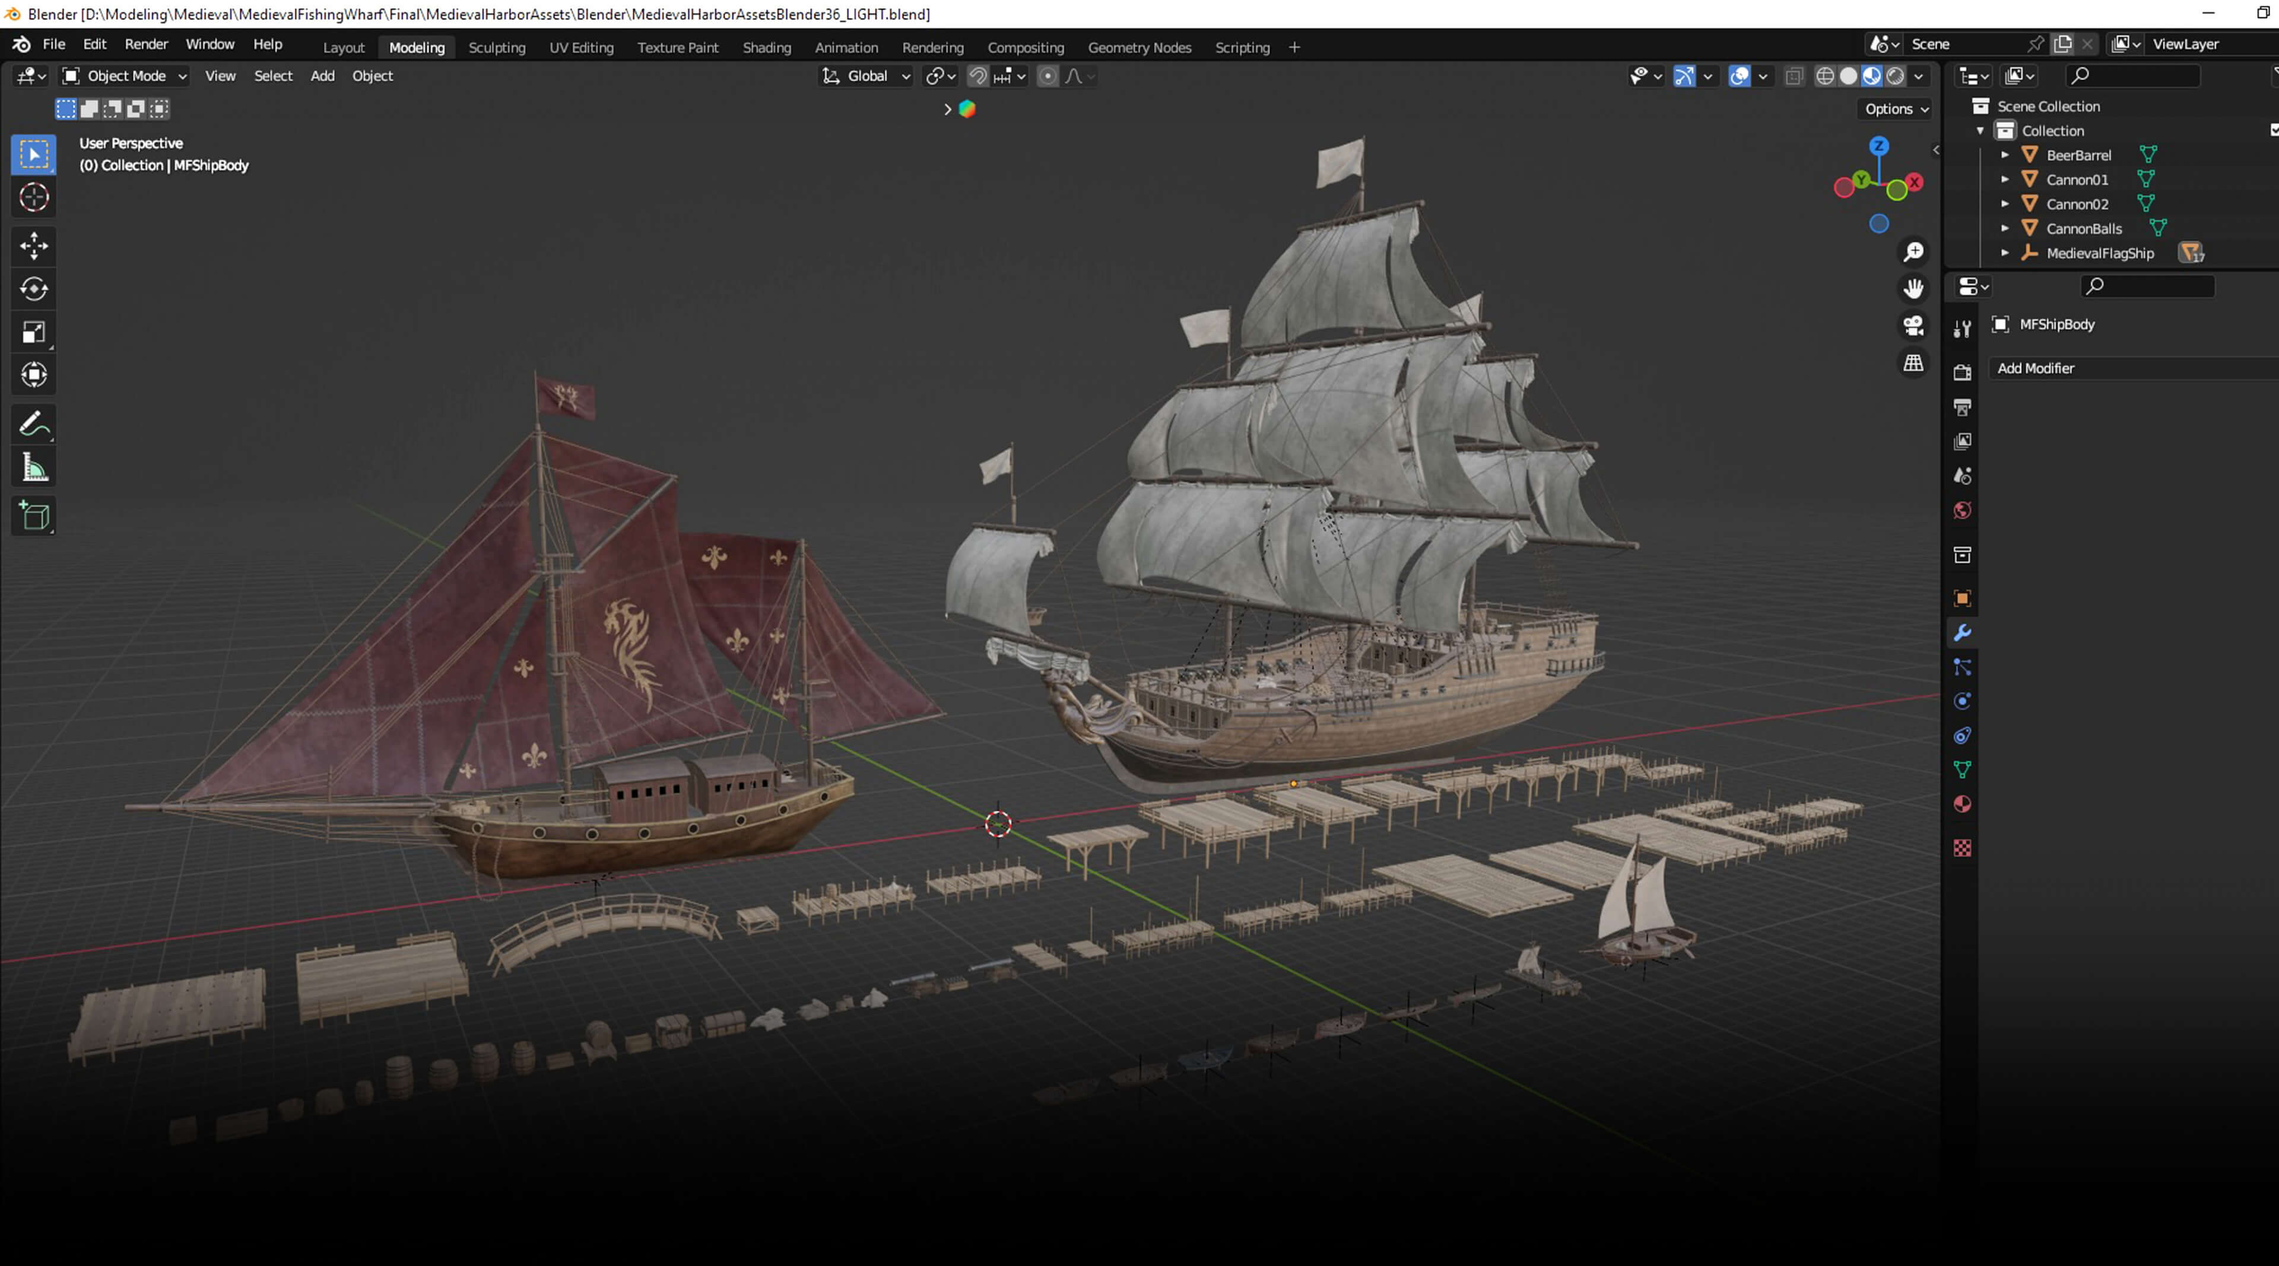
Task: Open the viewport Options dropdown
Action: 1896,109
